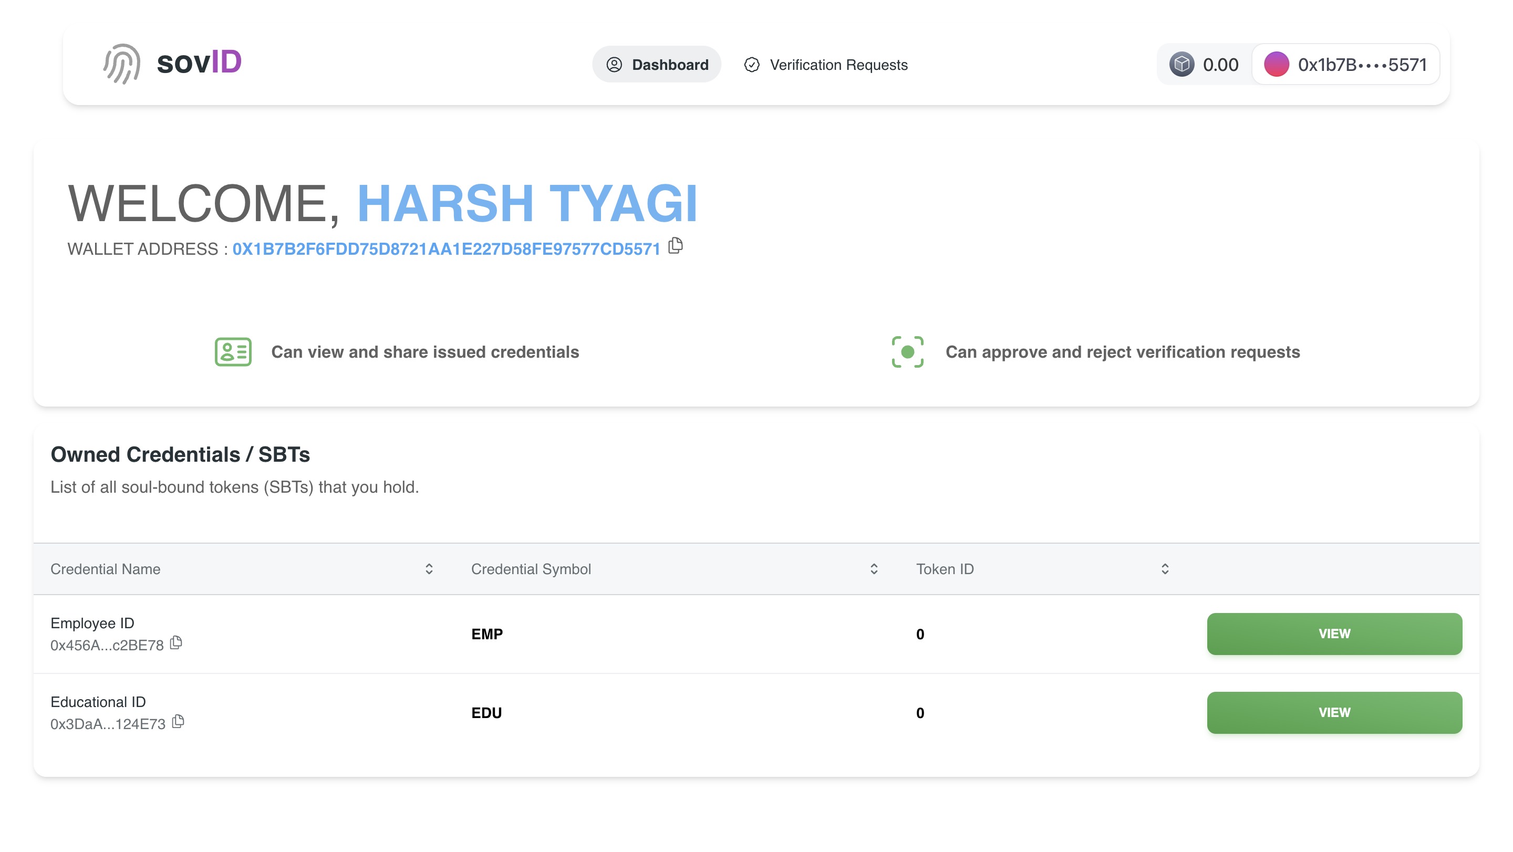
Task: Click the Educational ID name text
Action: 98,702
